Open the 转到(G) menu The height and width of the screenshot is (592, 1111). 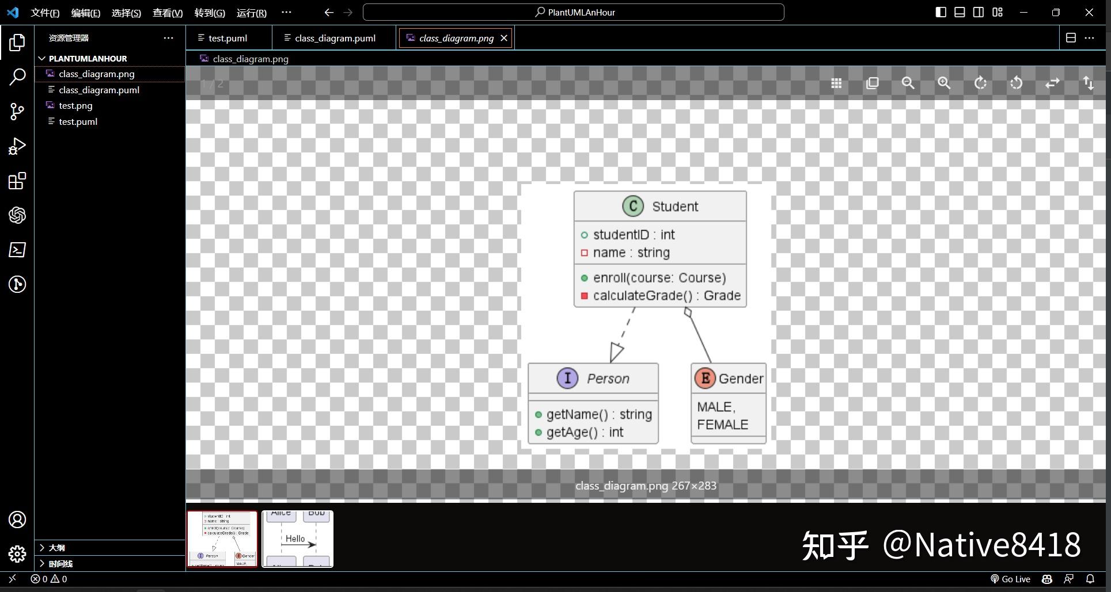pos(210,13)
